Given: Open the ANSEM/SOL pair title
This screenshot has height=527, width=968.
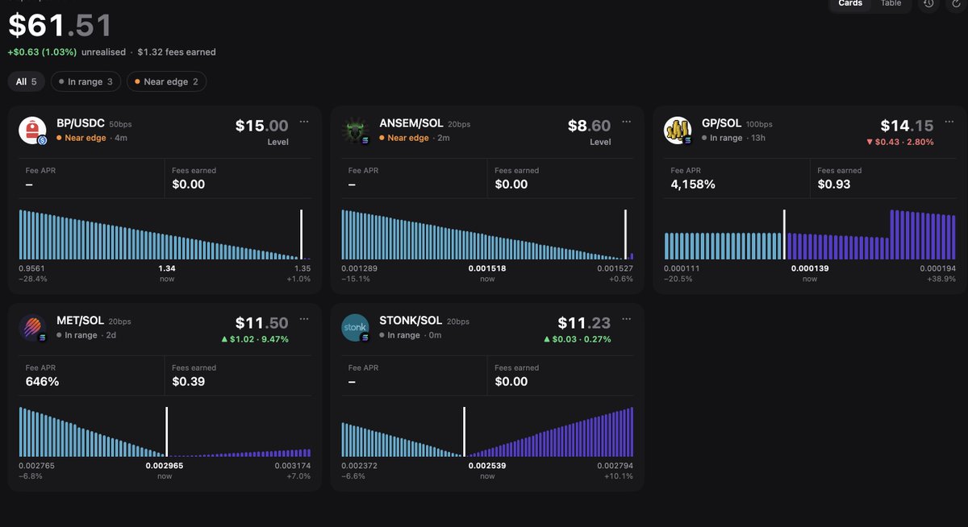Looking at the screenshot, I should pyautogui.click(x=413, y=124).
